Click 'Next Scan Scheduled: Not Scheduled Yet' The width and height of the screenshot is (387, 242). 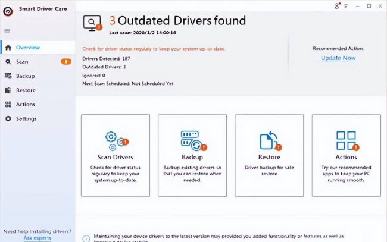click(128, 84)
